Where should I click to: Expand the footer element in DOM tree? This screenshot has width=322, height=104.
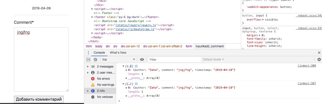pyautogui.click(x=92, y=17)
